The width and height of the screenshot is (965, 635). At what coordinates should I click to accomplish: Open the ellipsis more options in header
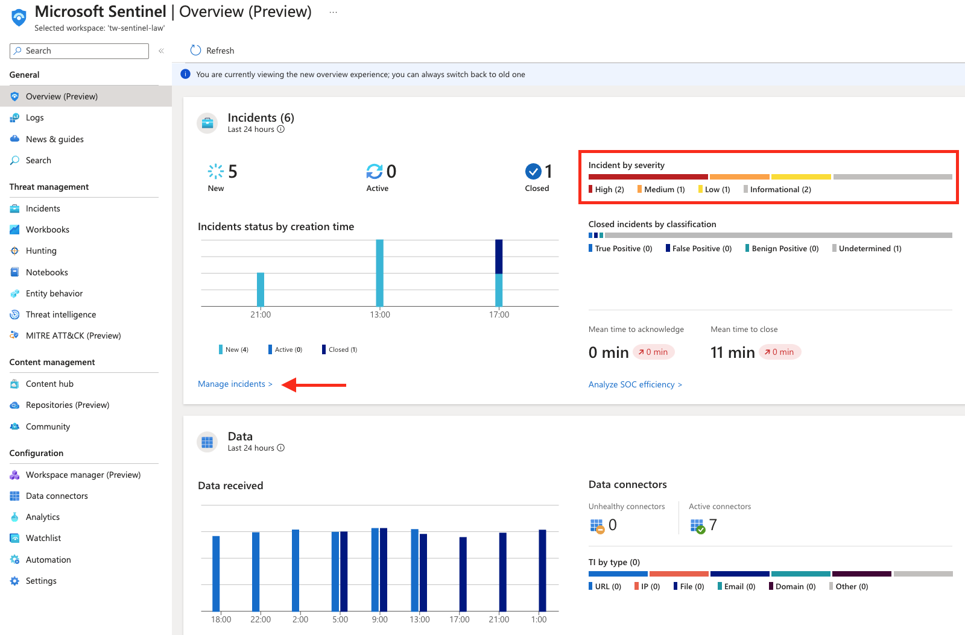click(333, 12)
